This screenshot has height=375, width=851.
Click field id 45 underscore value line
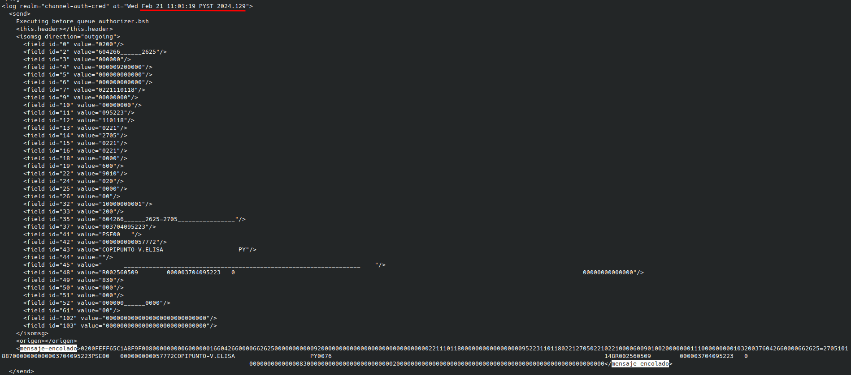point(204,265)
